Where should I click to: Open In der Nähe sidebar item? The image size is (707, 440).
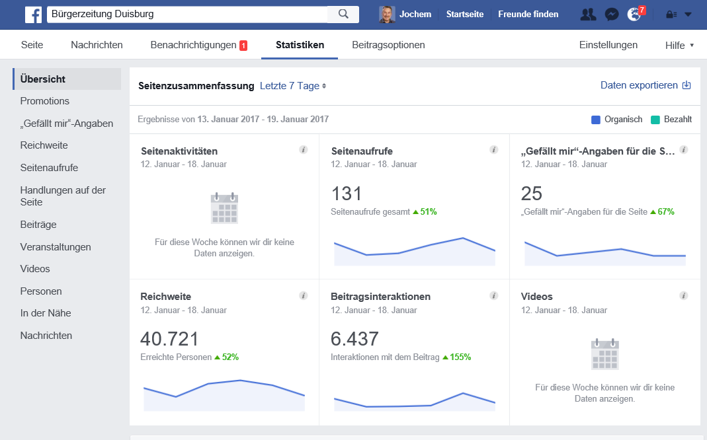tap(46, 313)
